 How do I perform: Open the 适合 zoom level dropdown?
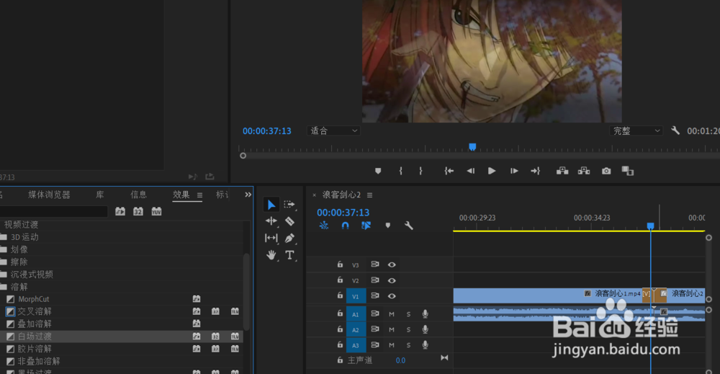pyautogui.click(x=334, y=131)
